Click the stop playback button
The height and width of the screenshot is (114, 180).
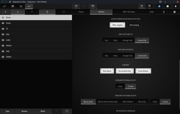coord(168,6)
